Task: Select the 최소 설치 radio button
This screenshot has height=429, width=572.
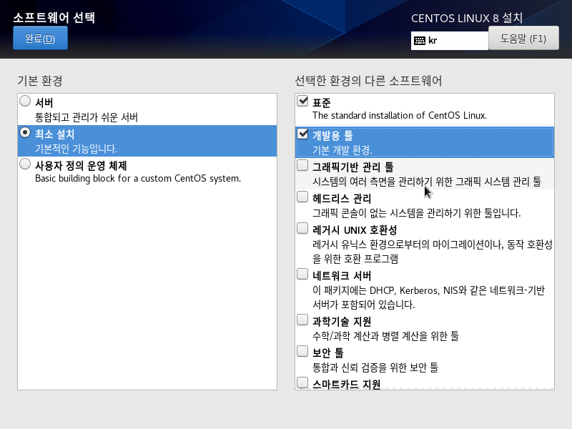Action: pyautogui.click(x=25, y=132)
